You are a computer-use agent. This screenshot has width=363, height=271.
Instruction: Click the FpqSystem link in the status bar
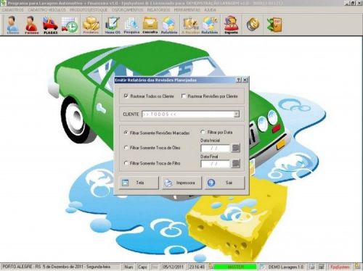pyautogui.click(x=340, y=267)
